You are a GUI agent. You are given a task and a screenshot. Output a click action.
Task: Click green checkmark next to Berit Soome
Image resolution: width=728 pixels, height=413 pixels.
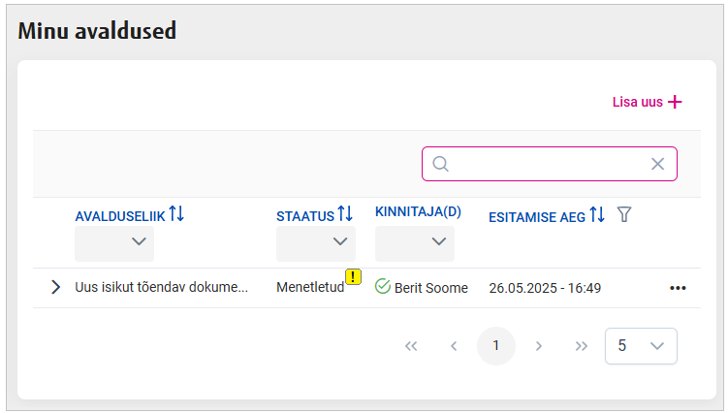(x=382, y=287)
